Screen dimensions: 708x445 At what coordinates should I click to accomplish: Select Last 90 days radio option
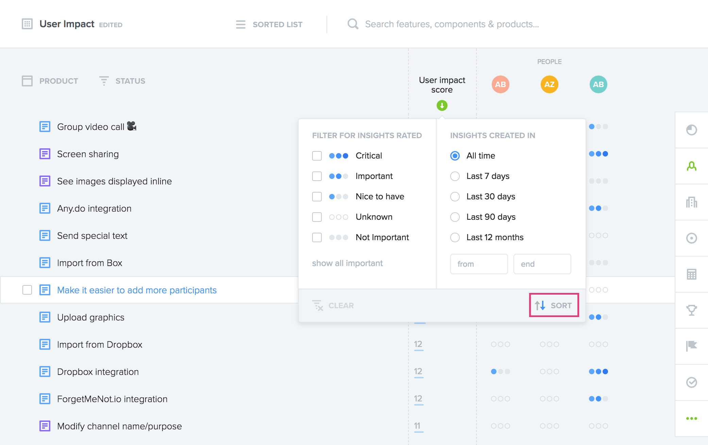click(x=455, y=217)
